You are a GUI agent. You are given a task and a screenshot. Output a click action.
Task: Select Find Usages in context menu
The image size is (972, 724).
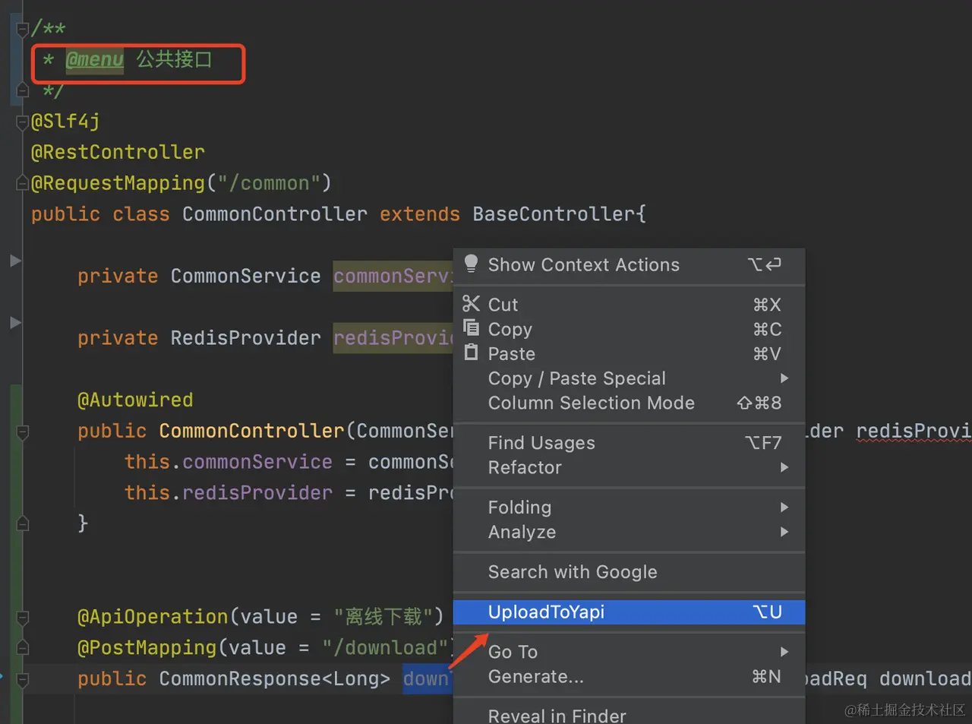(x=629, y=443)
